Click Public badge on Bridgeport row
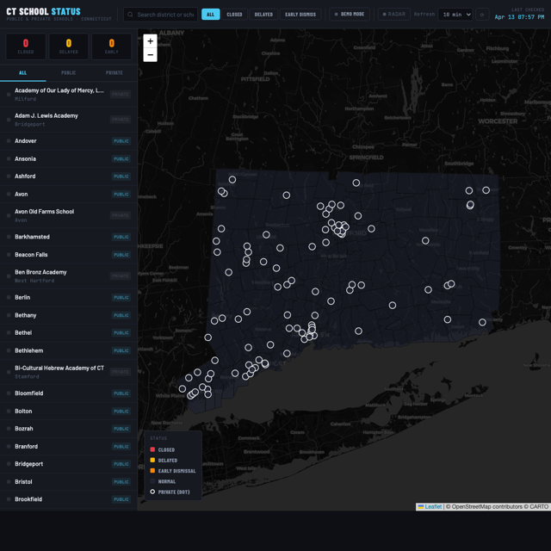The height and width of the screenshot is (551, 551). tap(121, 464)
